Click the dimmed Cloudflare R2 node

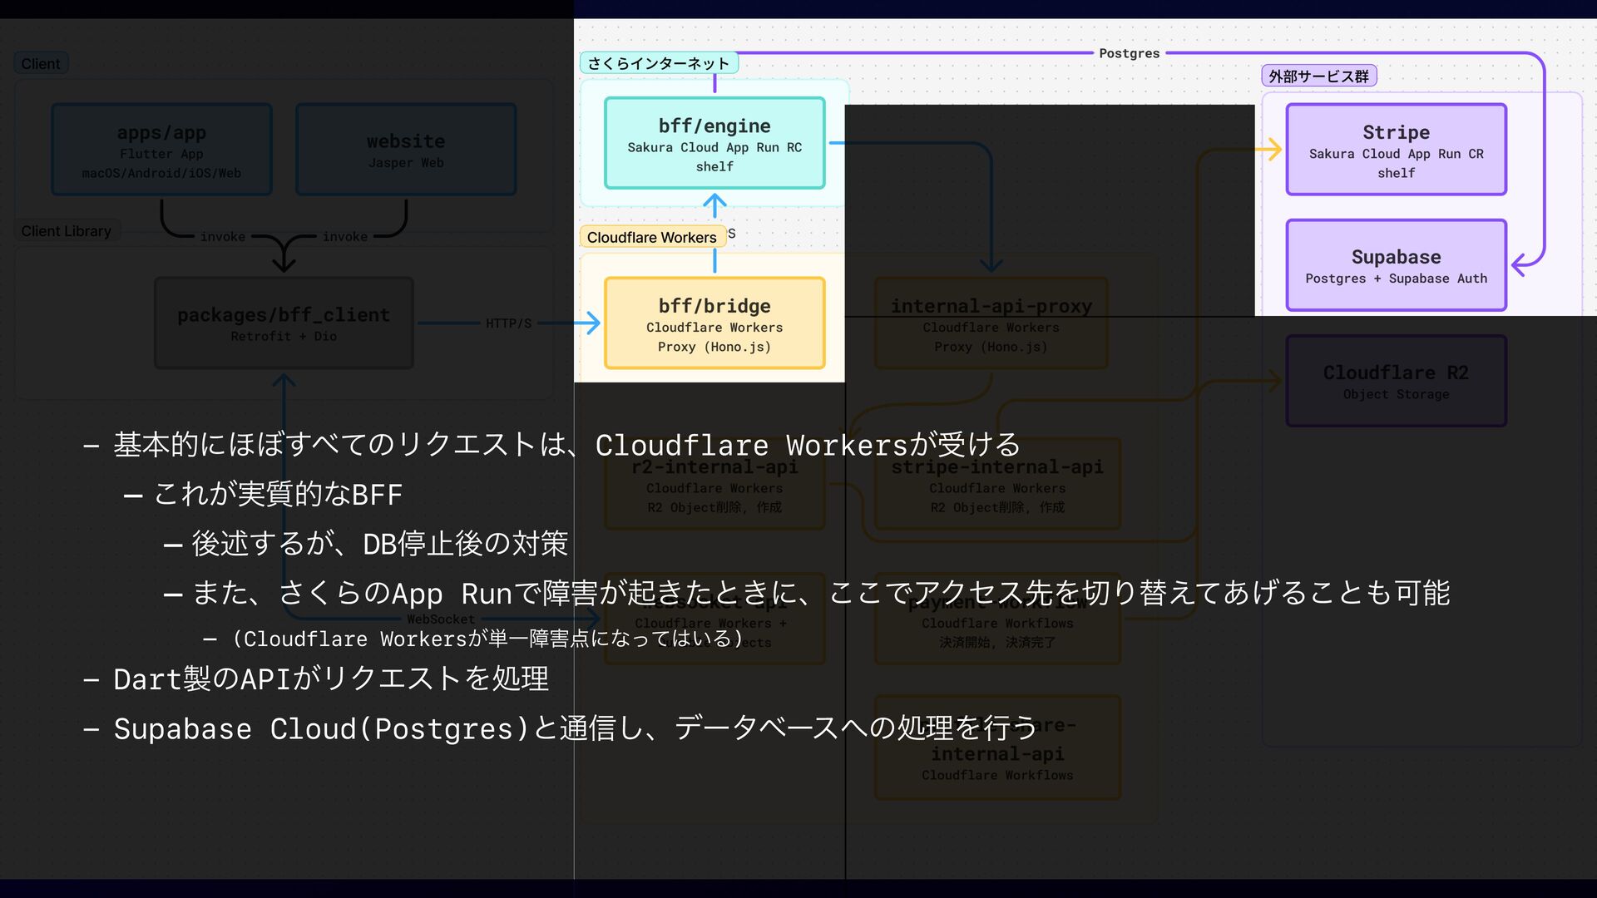[x=1396, y=381]
